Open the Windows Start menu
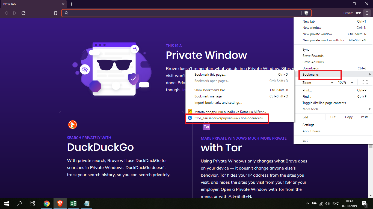 (7, 203)
